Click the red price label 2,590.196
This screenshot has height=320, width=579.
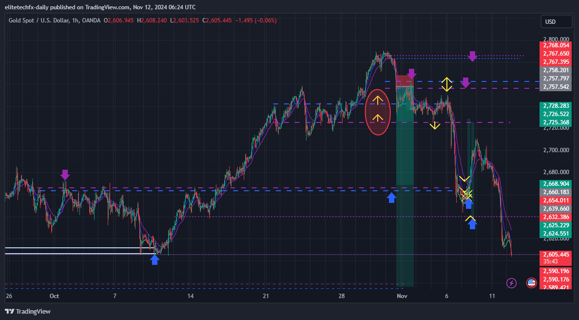pos(556,271)
